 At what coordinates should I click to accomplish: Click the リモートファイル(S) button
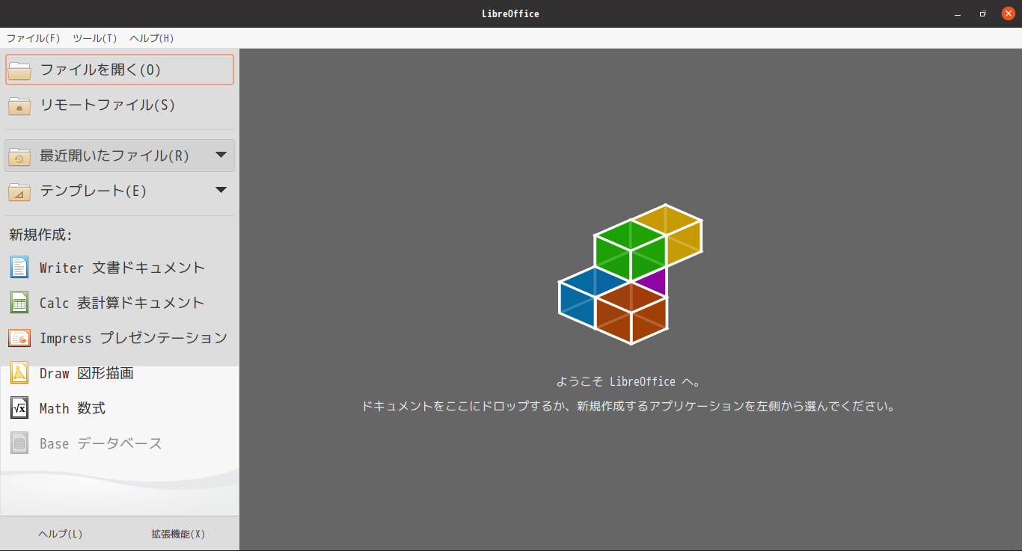(x=120, y=105)
